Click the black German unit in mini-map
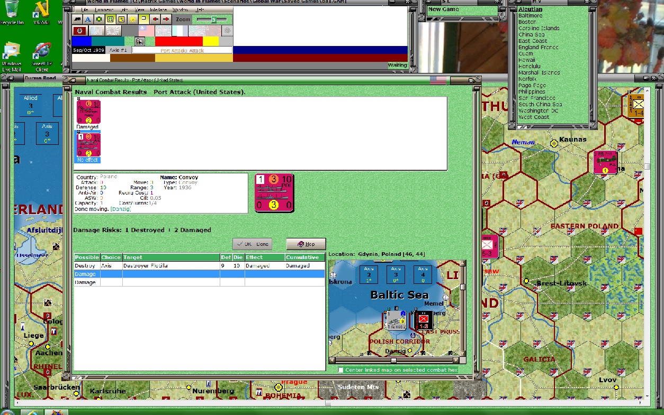The height and width of the screenshot is (415, 664). [423, 320]
